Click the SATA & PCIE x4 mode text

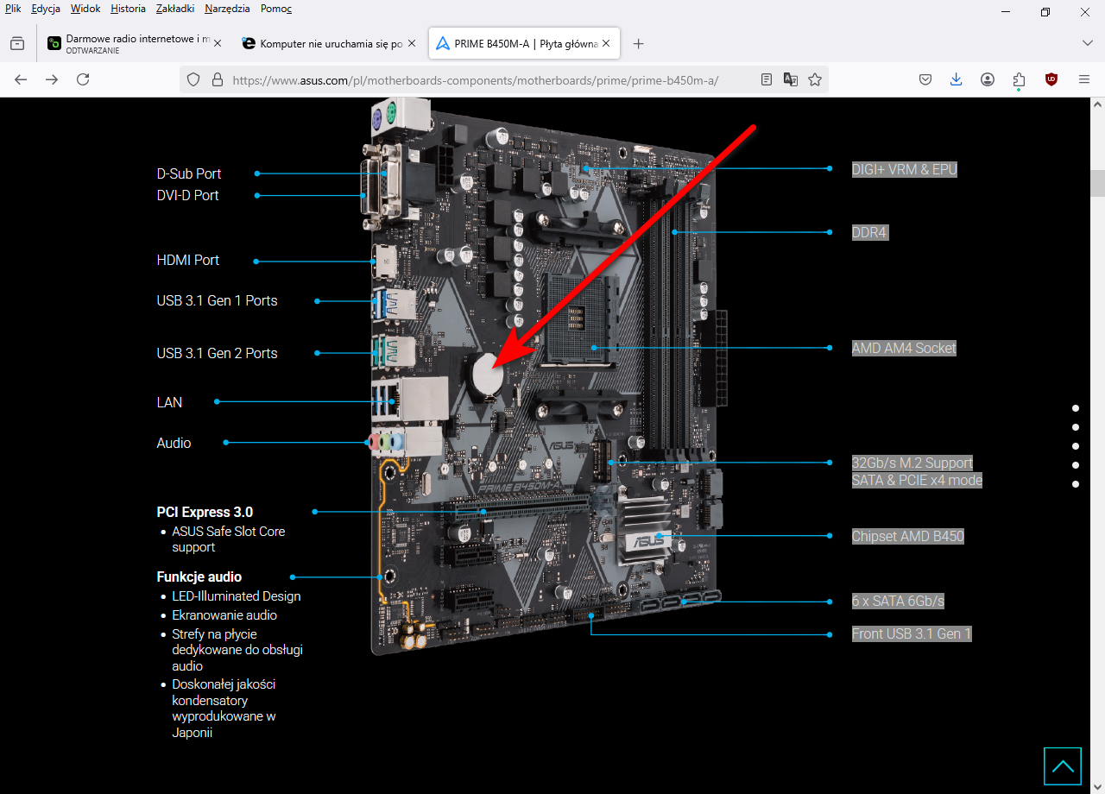pos(917,481)
